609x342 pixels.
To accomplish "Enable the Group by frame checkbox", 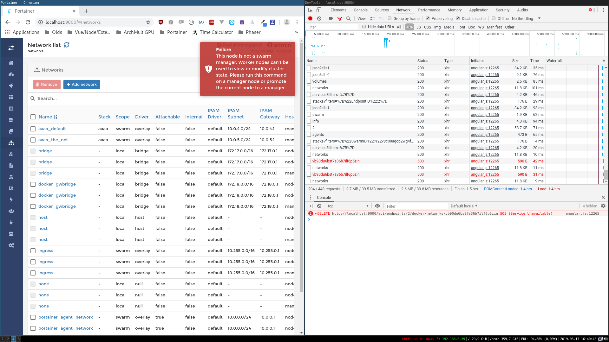I will (390, 18).
